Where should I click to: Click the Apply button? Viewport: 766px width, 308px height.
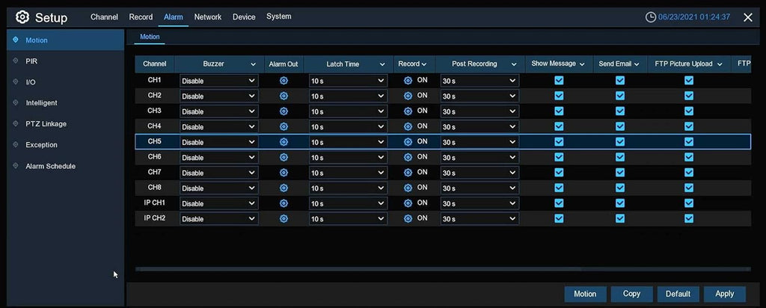(724, 294)
